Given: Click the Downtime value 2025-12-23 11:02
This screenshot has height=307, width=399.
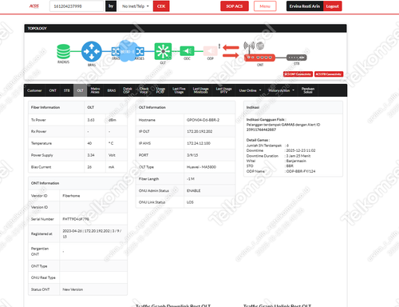Looking at the screenshot, I should pos(301,150).
